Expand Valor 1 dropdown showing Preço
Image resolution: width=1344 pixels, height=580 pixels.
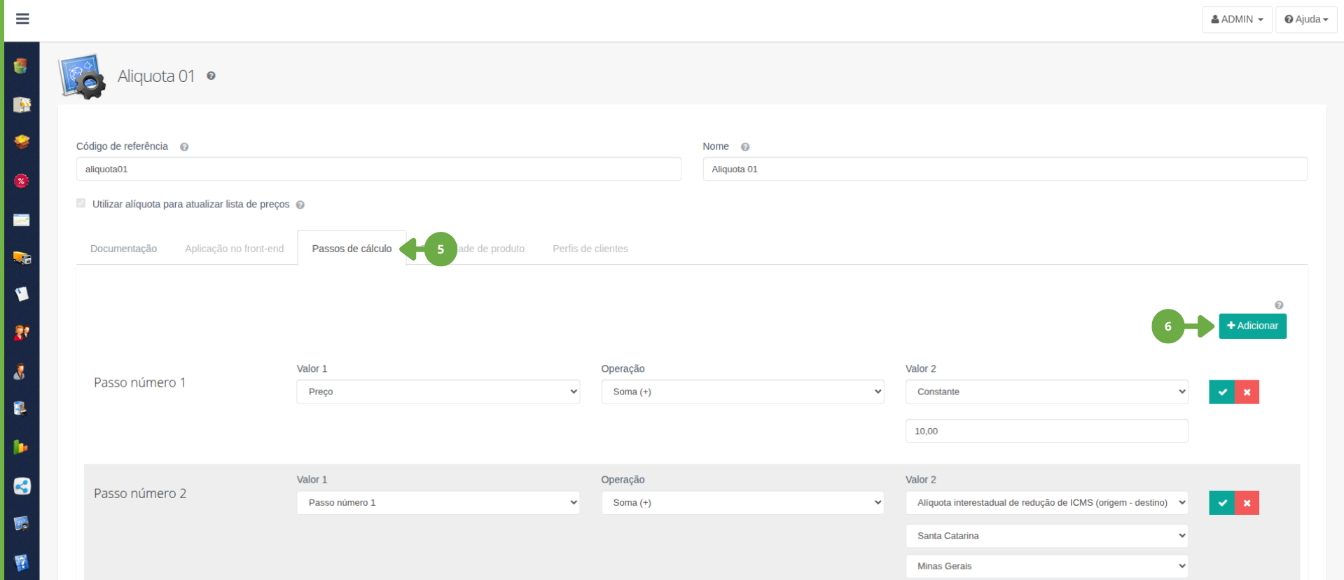point(438,392)
